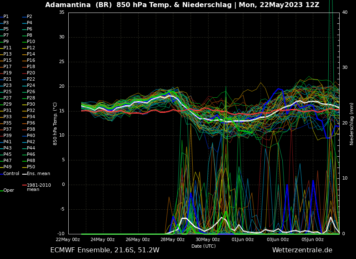The width and height of the screenshot is (356, 259).
Task: Pick the P5 ensemble member label
Action: click(x=5, y=29)
